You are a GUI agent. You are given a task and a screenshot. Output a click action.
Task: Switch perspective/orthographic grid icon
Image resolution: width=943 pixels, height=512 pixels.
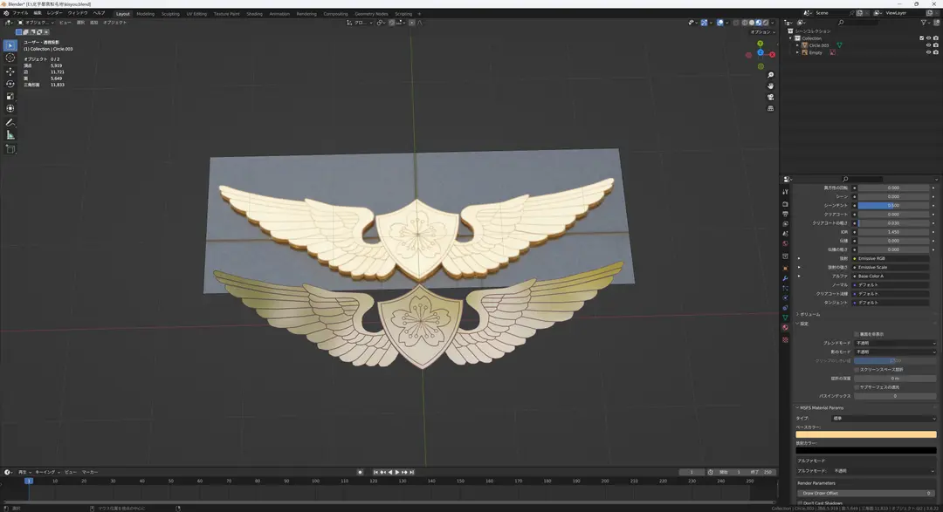click(x=770, y=109)
